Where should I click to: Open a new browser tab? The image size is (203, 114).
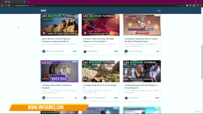tap(29, 2)
